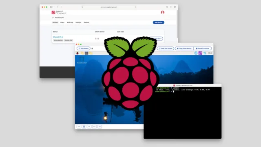This screenshot has height=147, width=261.
Task: Expand the Connect via dropdown for Shared Pi 5
Action: click(x=156, y=39)
